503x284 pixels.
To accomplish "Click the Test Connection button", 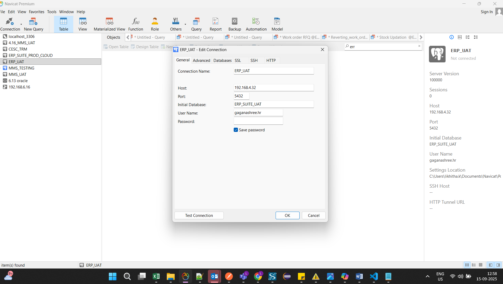I will point(199,216).
